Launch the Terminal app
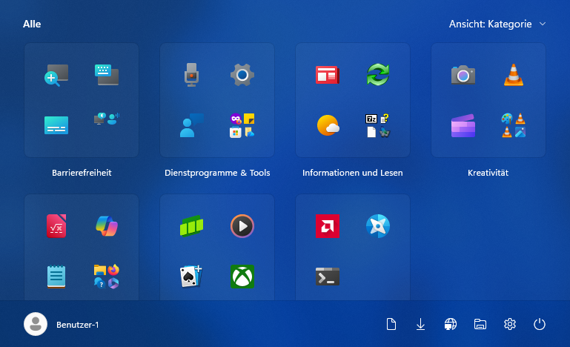 [327, 277]
